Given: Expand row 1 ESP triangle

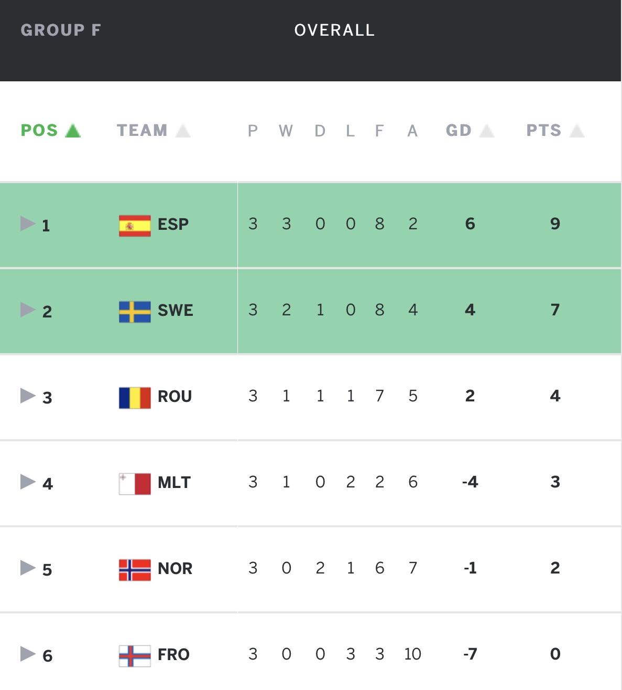Looking at the screenshot, I should (x=28, y=224).
